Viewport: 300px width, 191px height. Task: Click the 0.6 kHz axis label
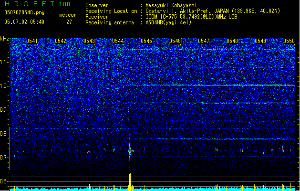pyautogui.click(x=4, y=181)
